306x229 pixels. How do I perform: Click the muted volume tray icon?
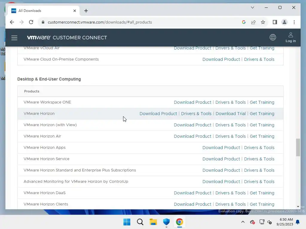click(x=270, y=222)
